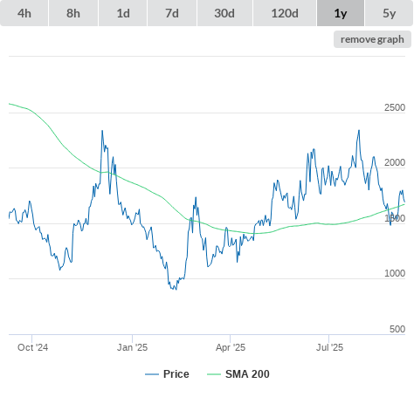Viewport: 414px width, 397px height.
Task: Click the blue Price line swatch
Action: [152, 374]
